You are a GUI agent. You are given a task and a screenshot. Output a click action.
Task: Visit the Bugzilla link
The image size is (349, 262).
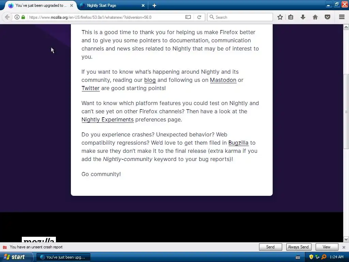pyautogui.click(x=238, y=143)
